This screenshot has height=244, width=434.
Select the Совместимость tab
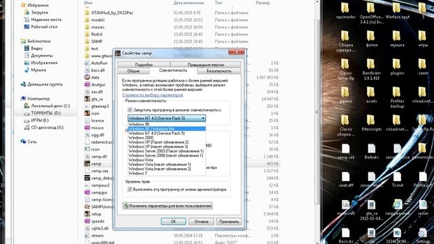[174, 70]
